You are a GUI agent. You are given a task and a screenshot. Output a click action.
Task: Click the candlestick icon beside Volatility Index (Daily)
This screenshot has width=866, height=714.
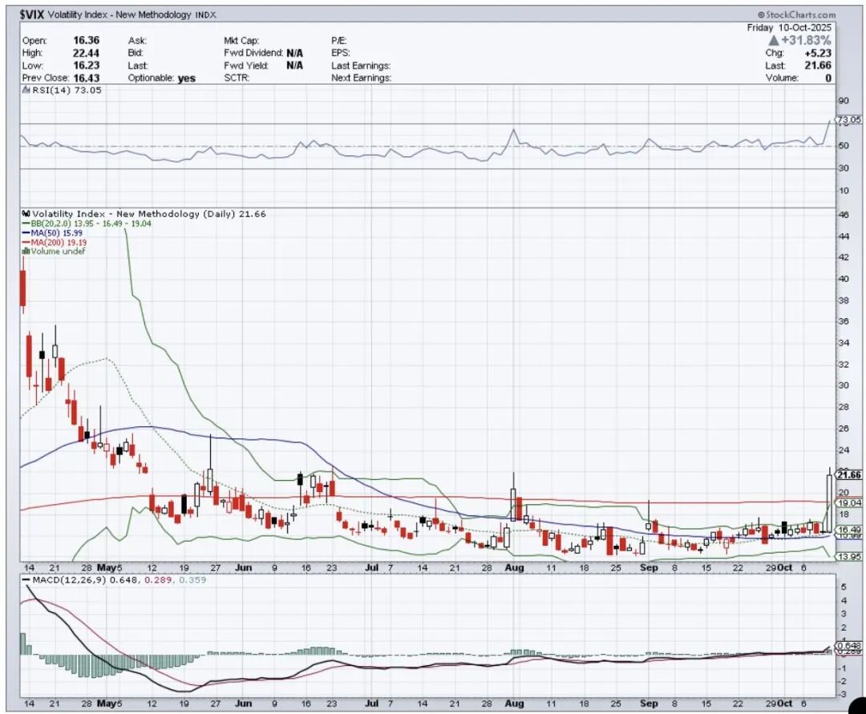(26, 213)
